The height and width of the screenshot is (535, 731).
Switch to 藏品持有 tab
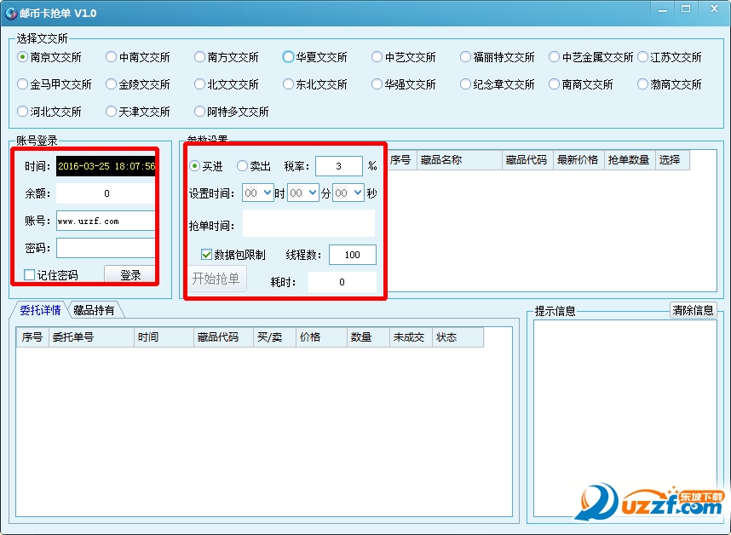(x=95, y=310)
